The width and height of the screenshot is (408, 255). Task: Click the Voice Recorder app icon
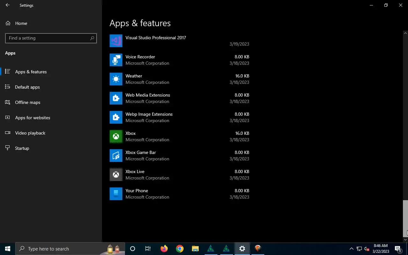pyautogui.click(x=116, y=60)
